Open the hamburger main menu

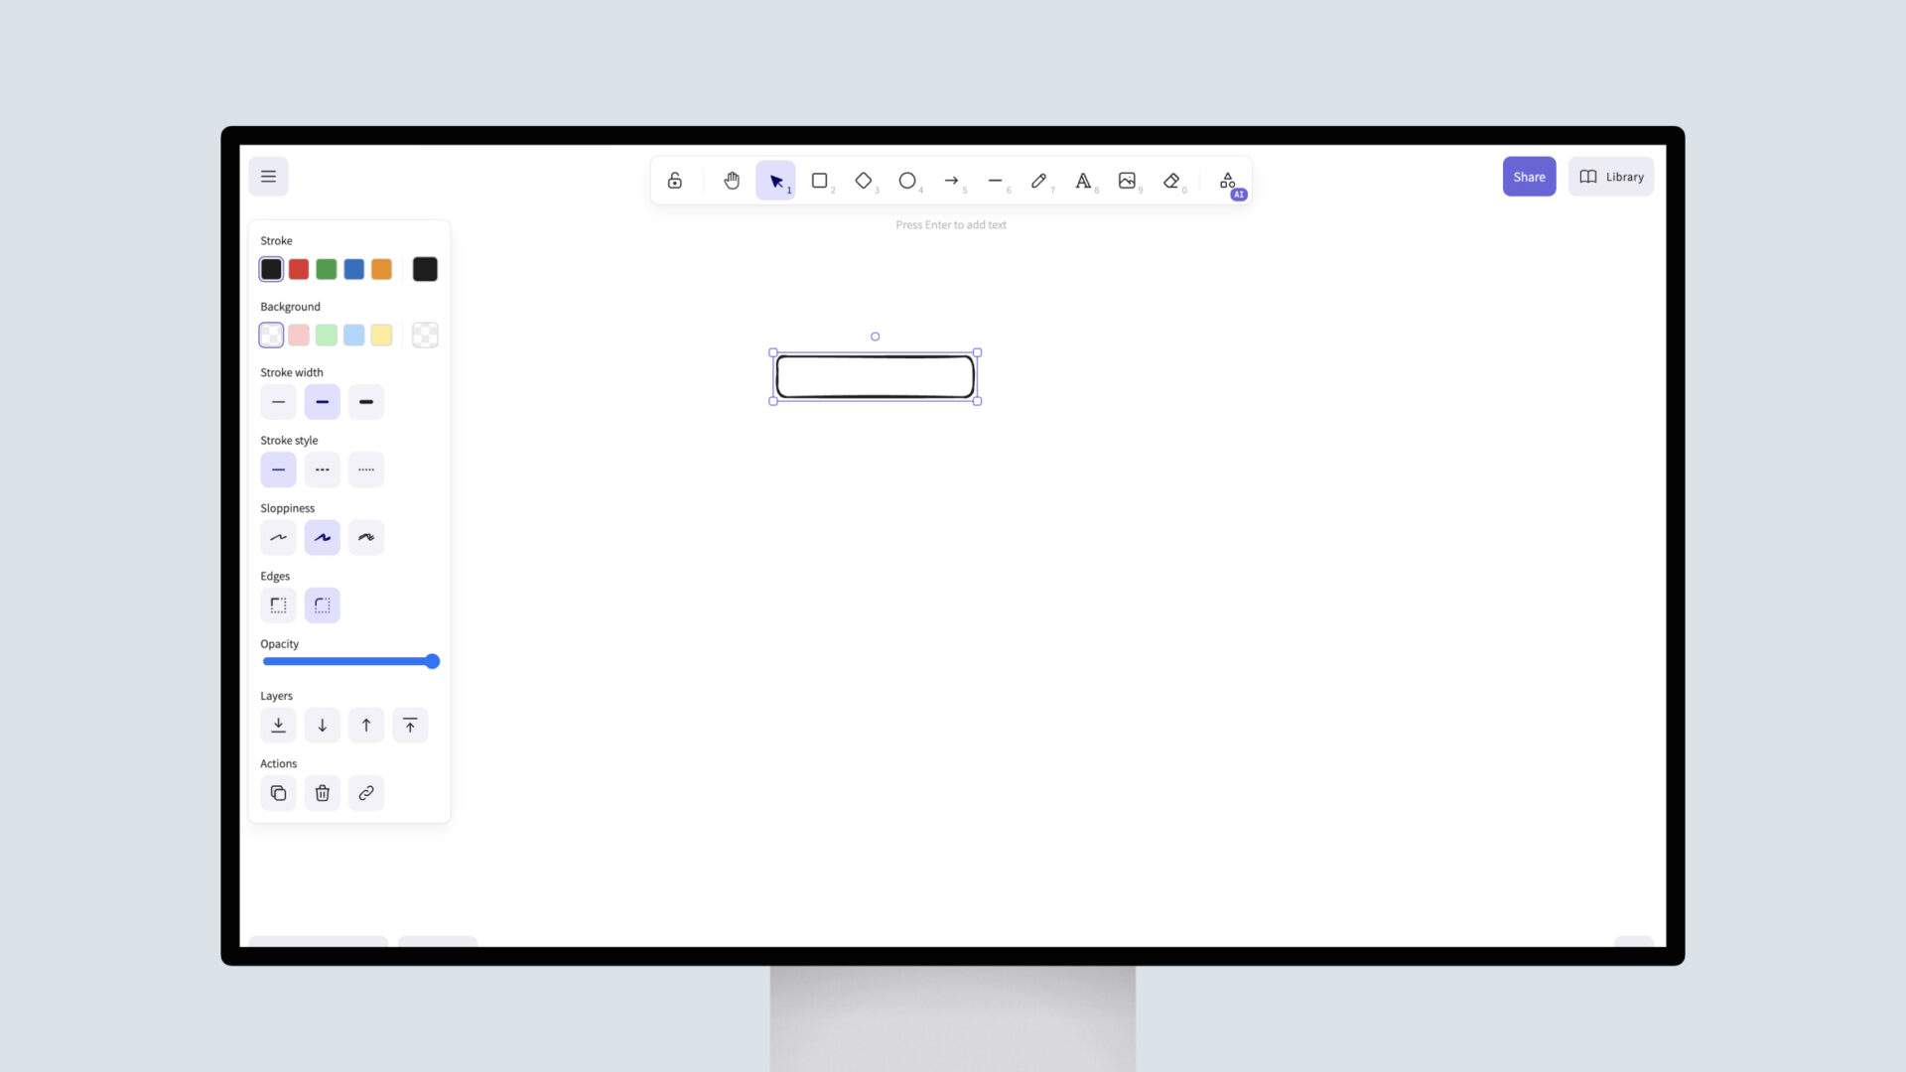[268, 177]
